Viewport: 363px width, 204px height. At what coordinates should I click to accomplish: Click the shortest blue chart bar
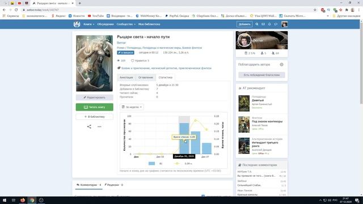[206, 148]
